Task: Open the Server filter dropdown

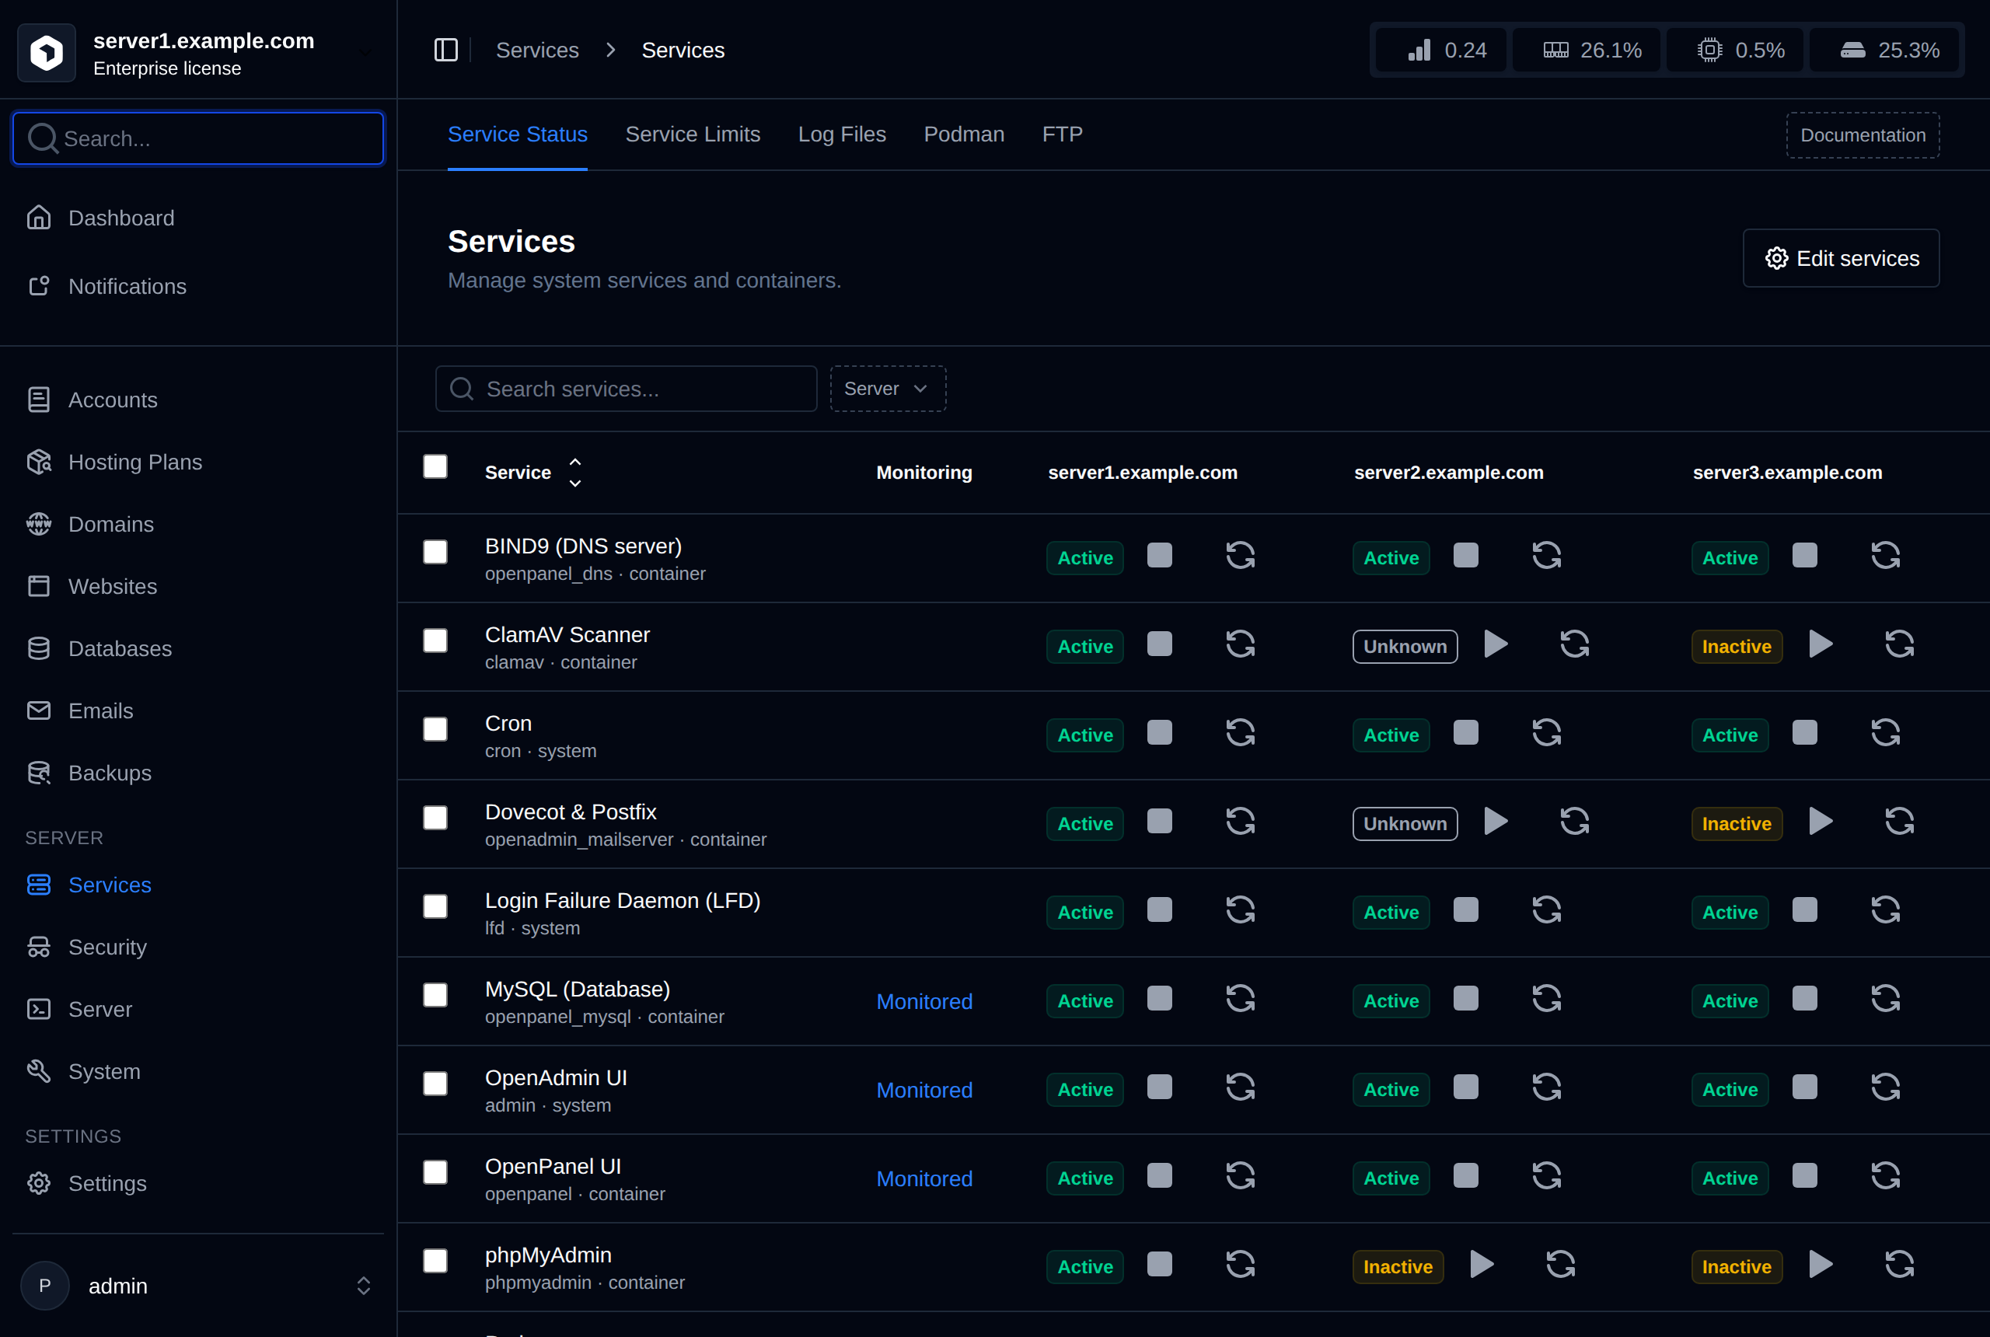Action: [x=888, y=389]
